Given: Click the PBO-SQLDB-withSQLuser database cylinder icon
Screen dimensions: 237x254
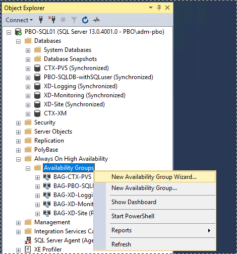Looking at the screenshot, I should pos(37,77).
